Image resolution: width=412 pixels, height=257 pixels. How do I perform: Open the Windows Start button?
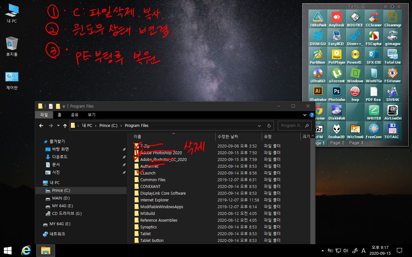(8, 251)
